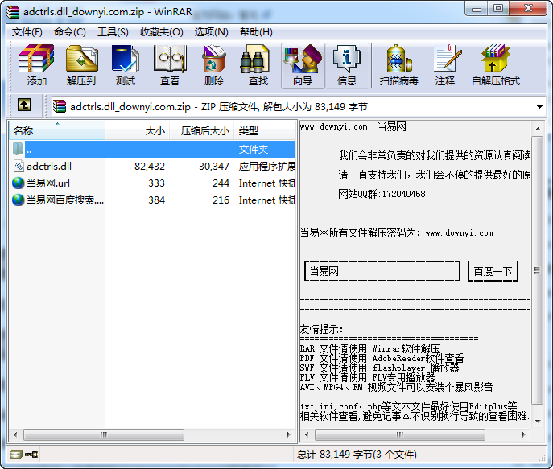Open the 选项(N) menu
The height and width of the screenshot is (469, 553).
pyautogui.click(x=211, y=32)
